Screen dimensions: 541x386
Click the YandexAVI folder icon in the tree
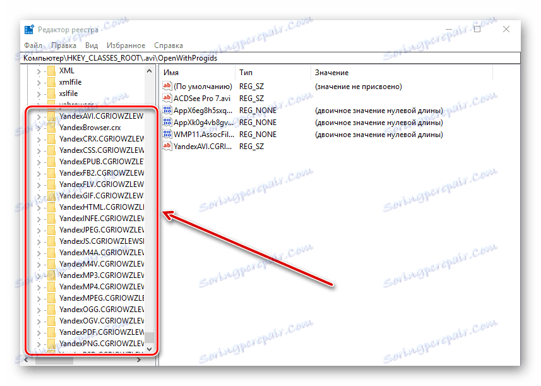[x=51, y=116]
